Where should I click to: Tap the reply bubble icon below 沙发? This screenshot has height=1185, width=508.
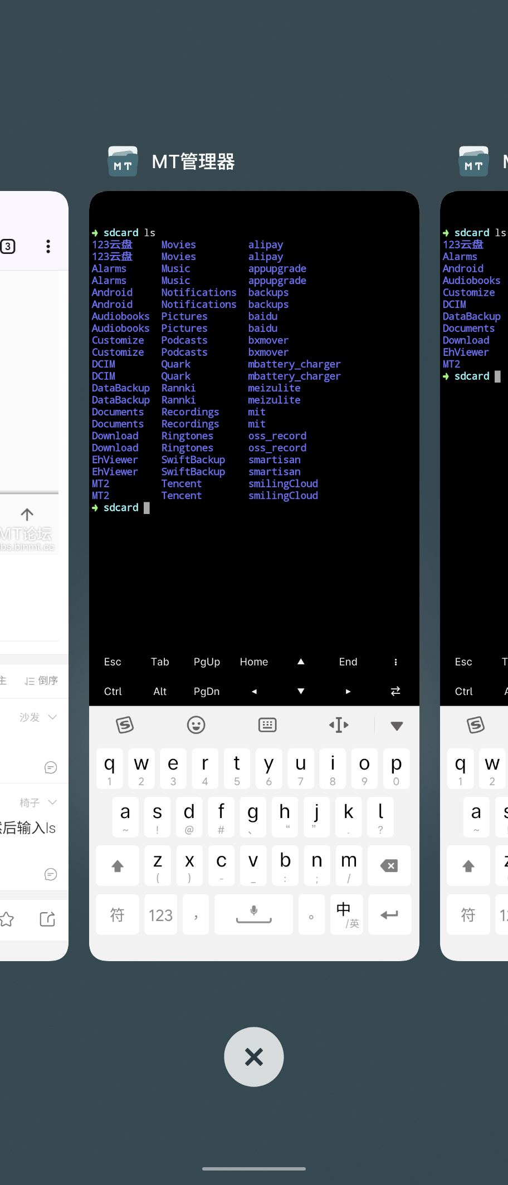[x=51, y=767]
